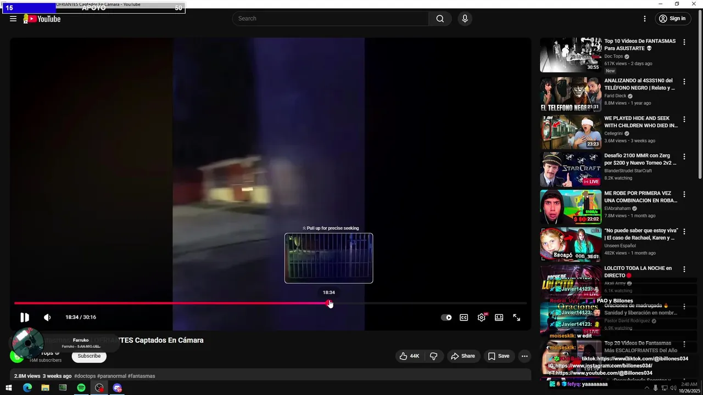Screen dimensions: 703x395
Task: Click the seek preview thumbnail
Action: coord(328,258)
